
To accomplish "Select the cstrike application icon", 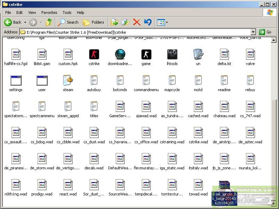I will tap(94, 55).
